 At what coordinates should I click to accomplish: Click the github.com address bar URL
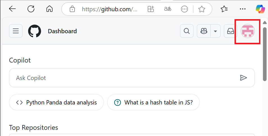(x=110, y=9)
